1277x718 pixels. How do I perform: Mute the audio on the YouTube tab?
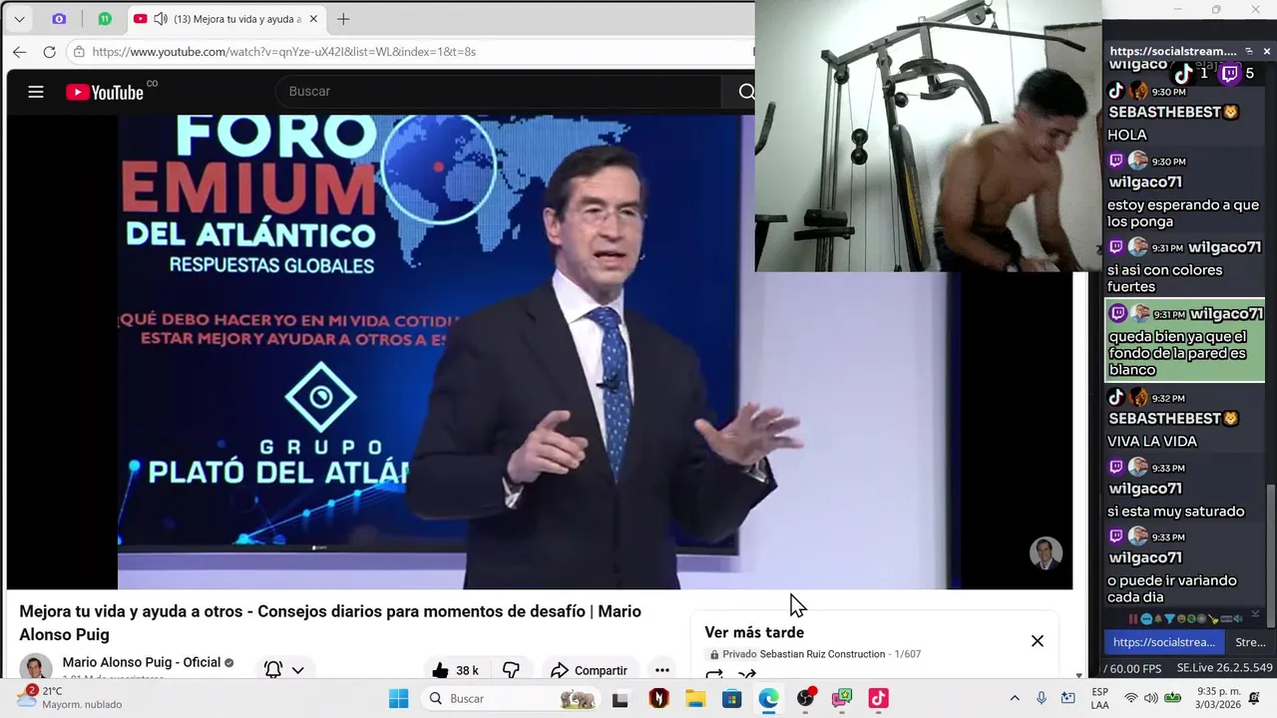click(160, 19)
